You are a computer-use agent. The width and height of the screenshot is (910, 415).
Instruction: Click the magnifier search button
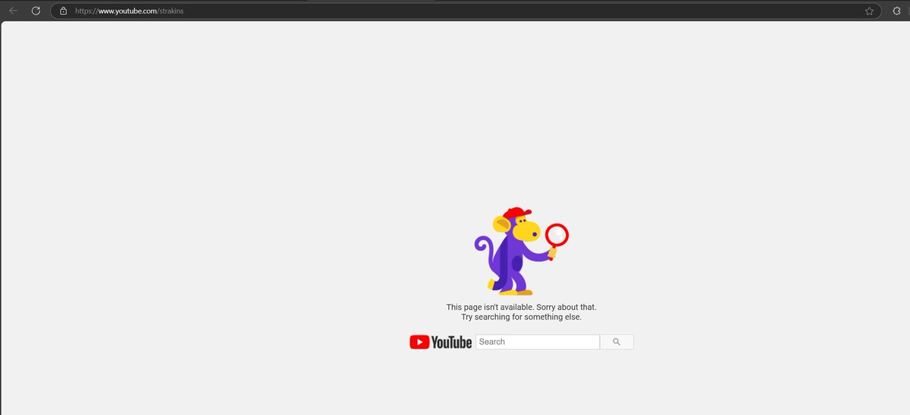click(617, 342)
